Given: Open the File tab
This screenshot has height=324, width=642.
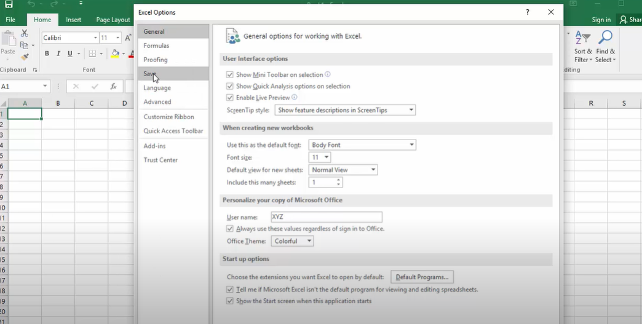Looking at the screenshot, I should click(x=10, y=20).
